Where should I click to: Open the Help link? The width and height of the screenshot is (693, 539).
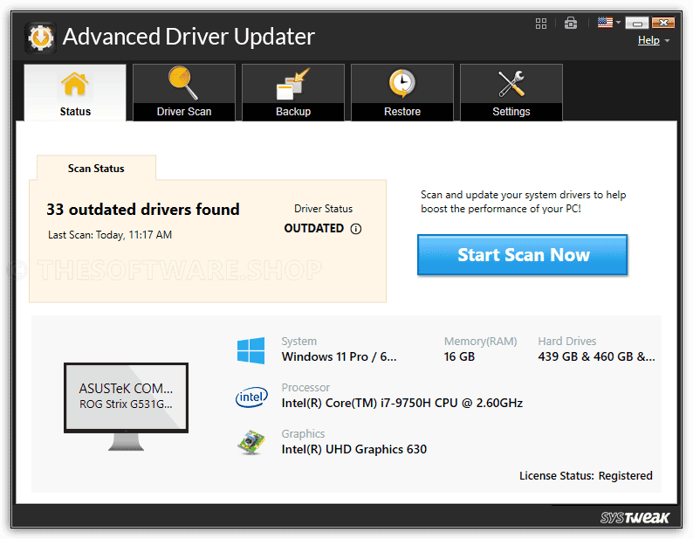[x=648, y=40]
